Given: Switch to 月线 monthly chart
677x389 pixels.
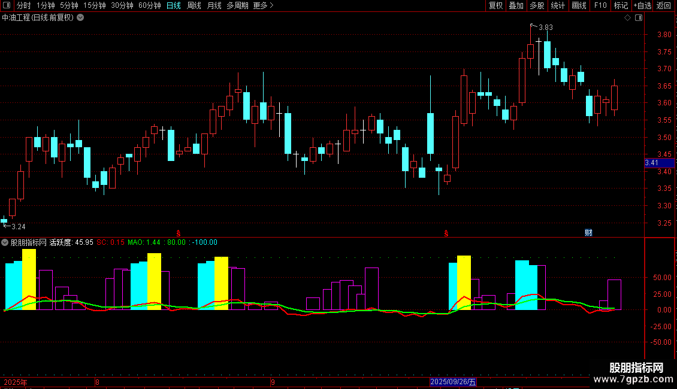Looking at the screenshot, I should pyautogui.click(x=214, y=5).
